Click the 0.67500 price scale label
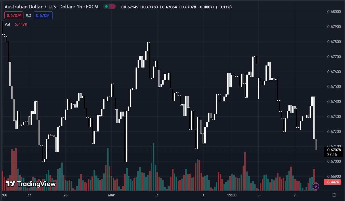The width and height of the screenshot is (345, 201). (x=334, y=87)
